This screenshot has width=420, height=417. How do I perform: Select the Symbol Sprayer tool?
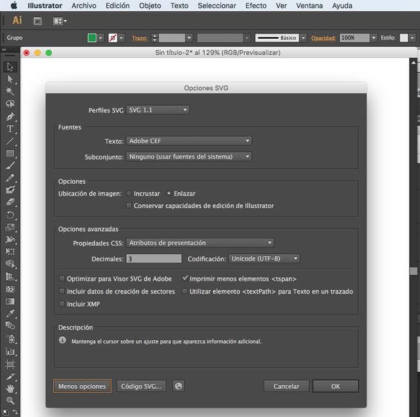[x=10, y=339]
